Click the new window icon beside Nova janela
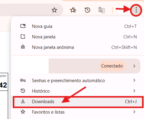 coord(23,36)
